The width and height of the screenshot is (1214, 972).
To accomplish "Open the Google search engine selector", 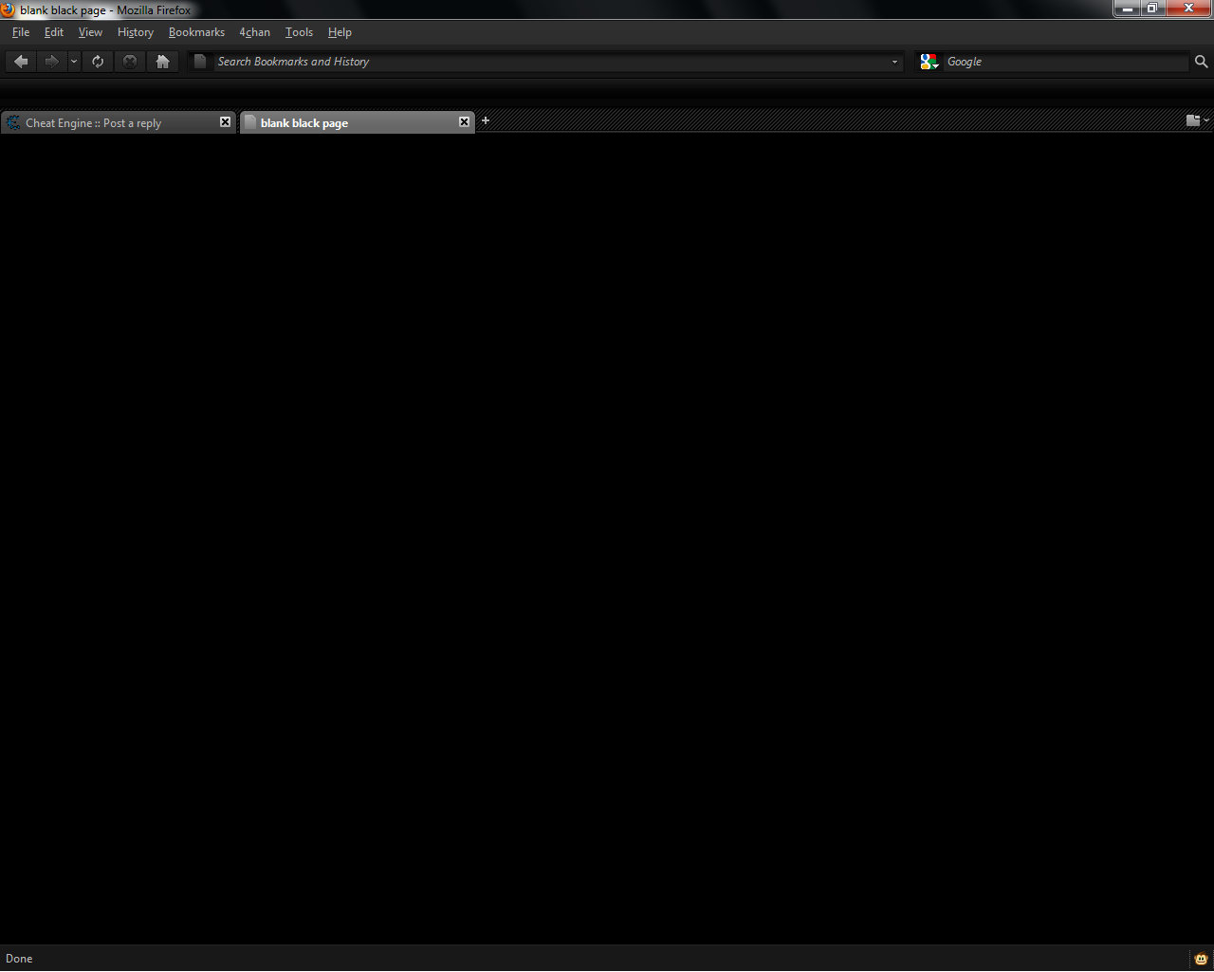I will coord(929,62).
